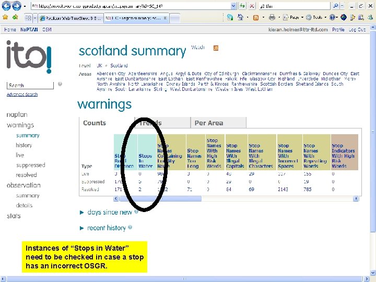Open the Tools menu dropdown
The width and height of the screenshot is (376, 282).
pos(316,17)
